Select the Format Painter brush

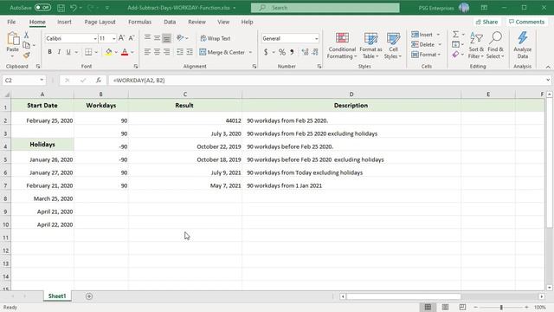[27, 55]
